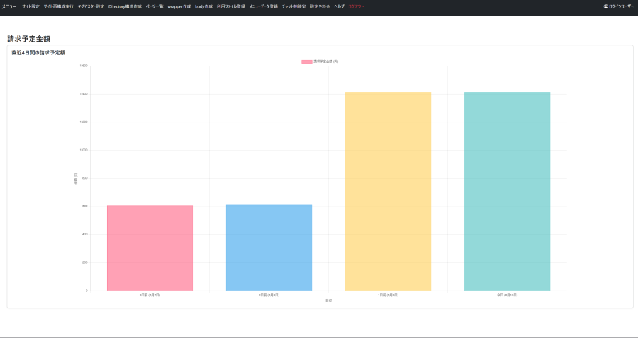
Task: Click the yellow bar for 1日前
Action: (388, 191)
